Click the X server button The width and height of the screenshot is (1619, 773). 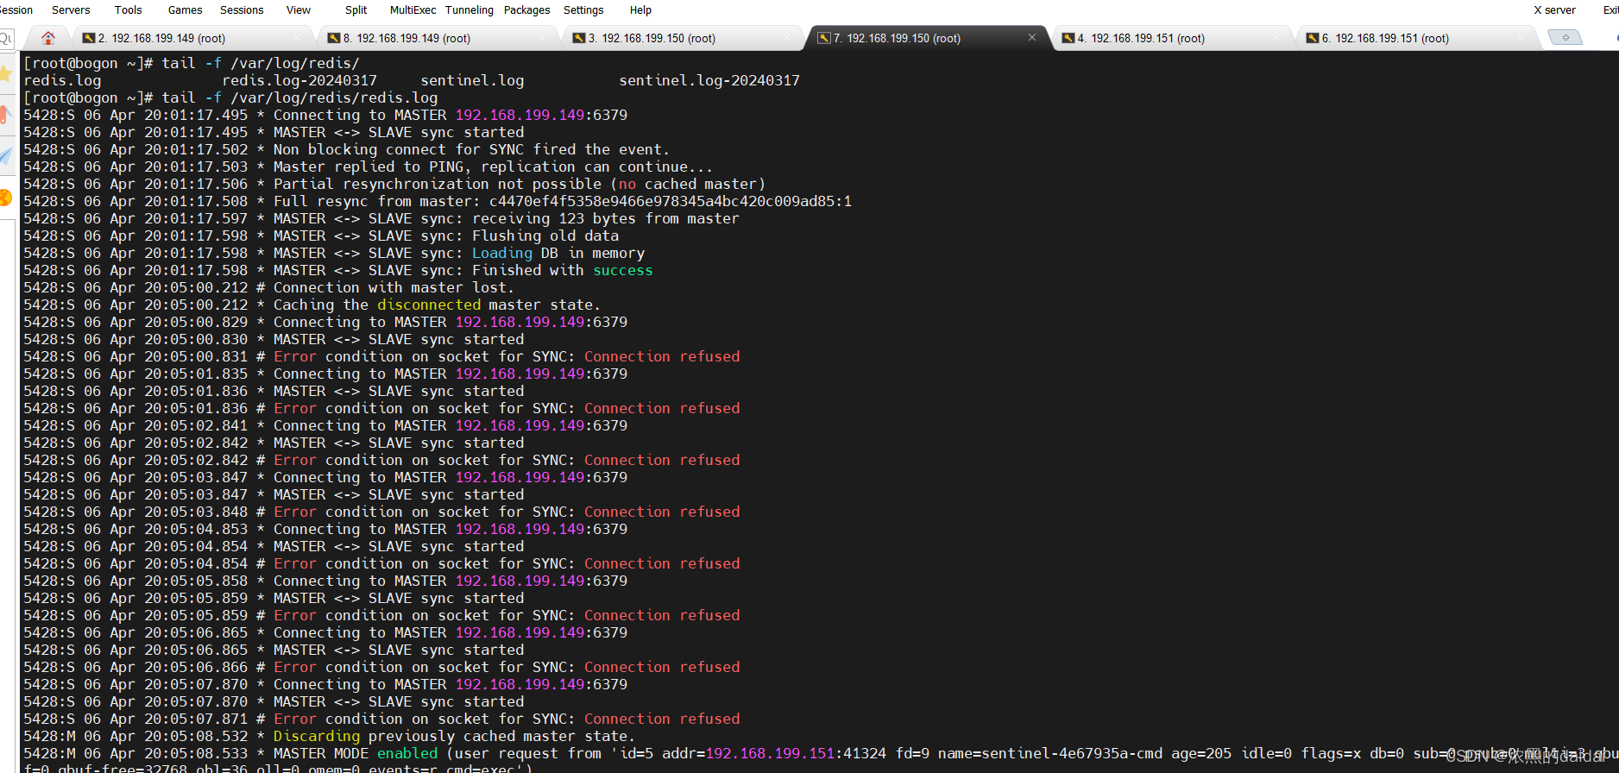[x=1553, y=10]
